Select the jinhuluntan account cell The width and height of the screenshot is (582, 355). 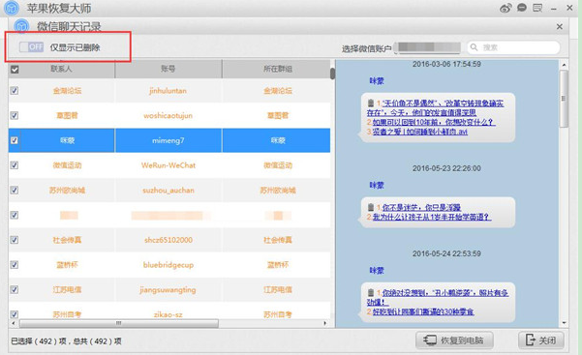(168, 91)
